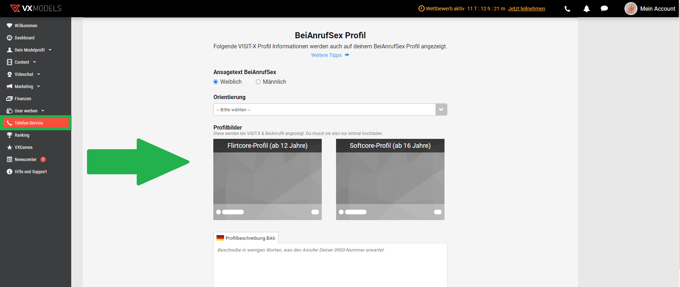This screenshot has width=680, height=287.
Task: Click the Profilbilder label
Action: [228, 127]
